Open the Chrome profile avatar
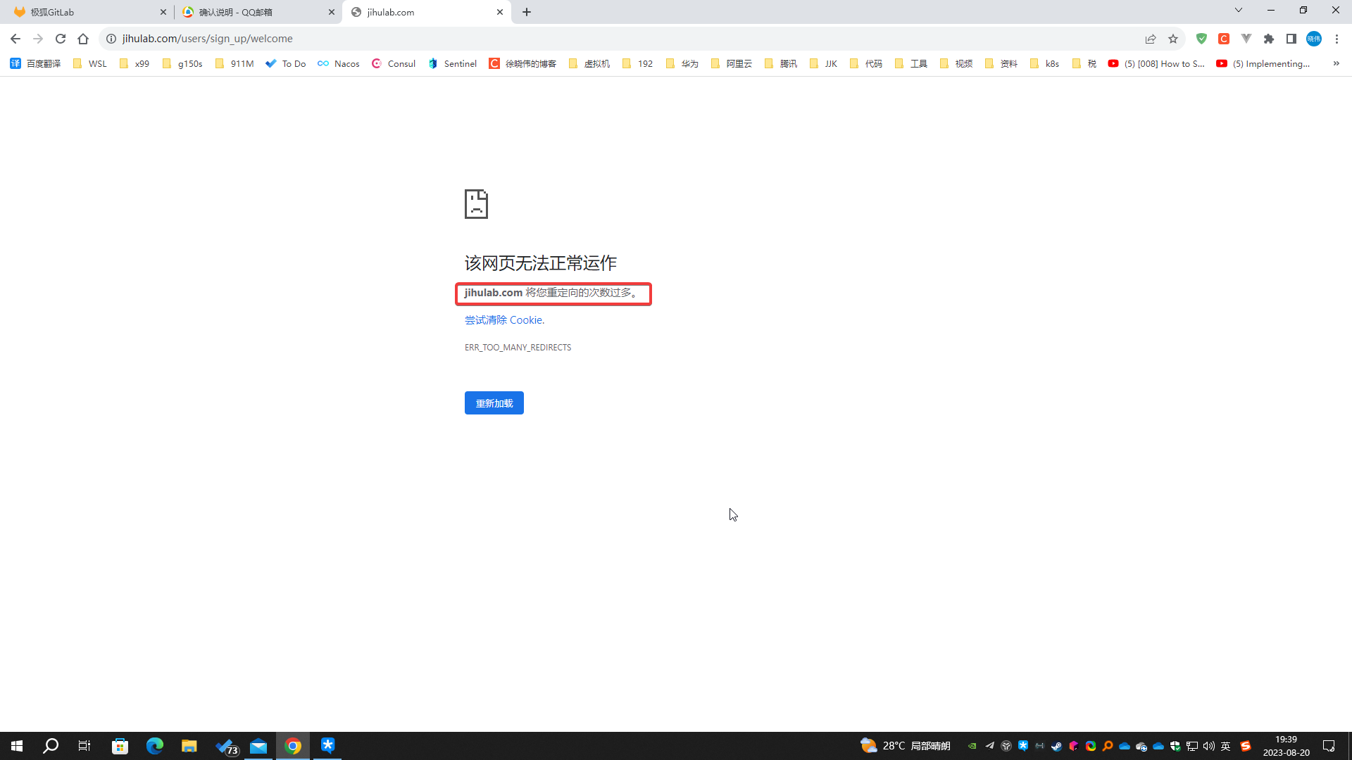1352x760 pixels. coord(1314,39)
